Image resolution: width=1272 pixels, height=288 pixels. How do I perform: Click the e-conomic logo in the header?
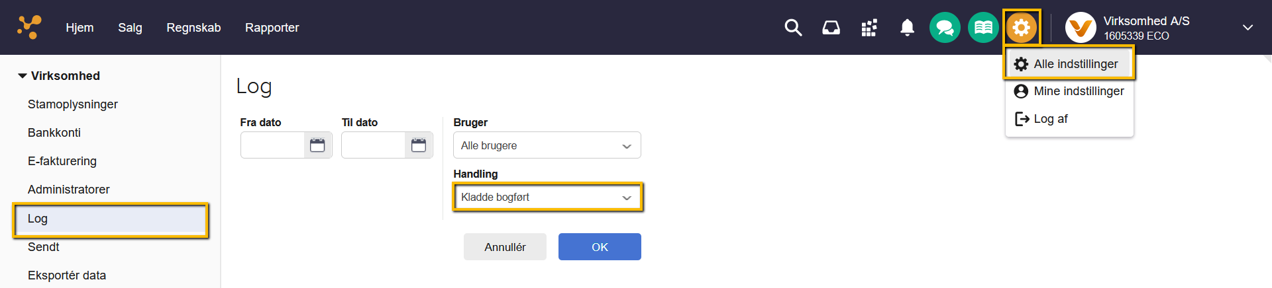(x=29, y=27)
